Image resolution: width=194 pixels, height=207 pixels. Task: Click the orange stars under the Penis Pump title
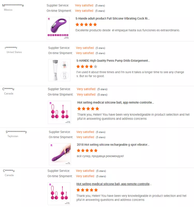pos(85,66)
